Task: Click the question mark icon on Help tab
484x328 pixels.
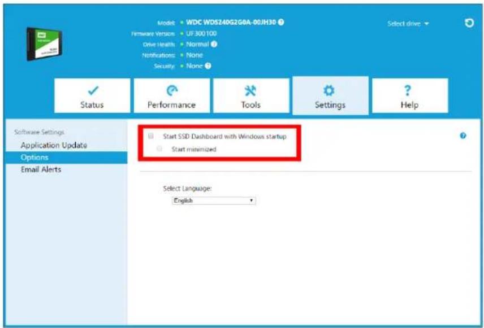Action: point(408,91)
